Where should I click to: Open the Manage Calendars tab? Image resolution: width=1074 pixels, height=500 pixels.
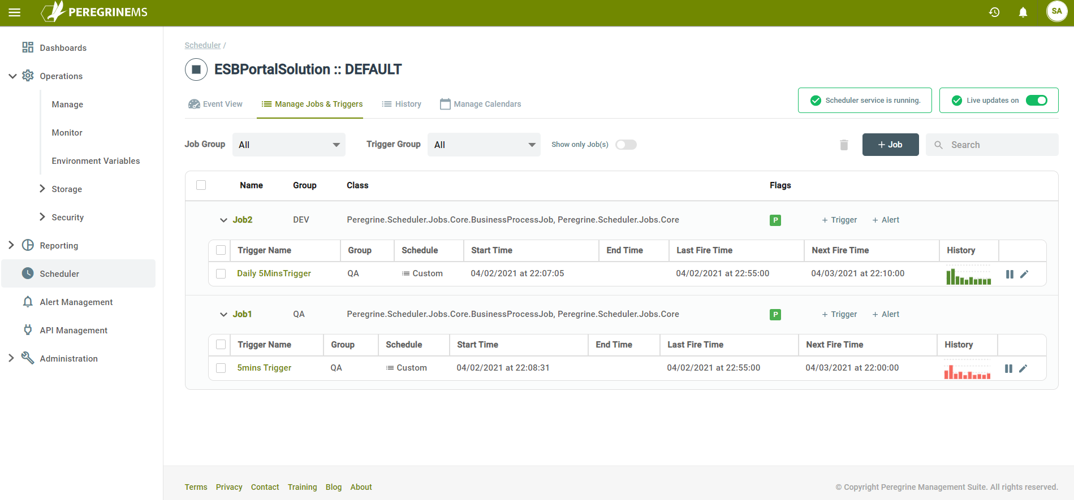(x=481, y=104)
